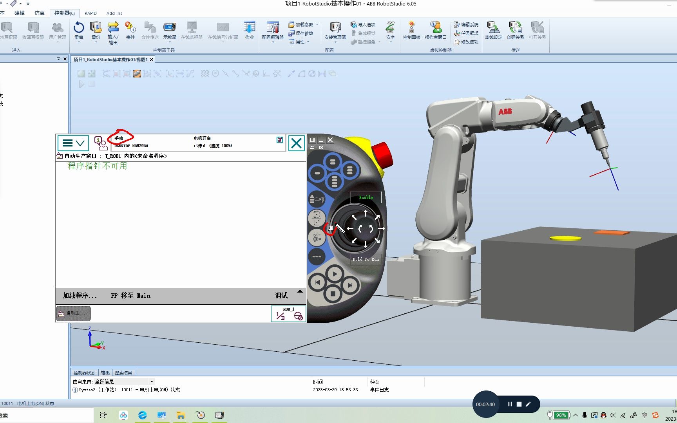The width and height of the screenshot is (677, 423).
Task: Toggle the Hold To Run button
Action: pyautogui.click(x=366, y=259)
